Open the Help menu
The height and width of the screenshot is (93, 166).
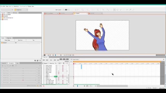[x=33, y=6]
